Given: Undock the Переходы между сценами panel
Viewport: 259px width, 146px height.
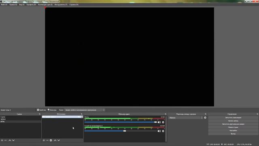Looking at the screenshot, I should tap(206, 114).
